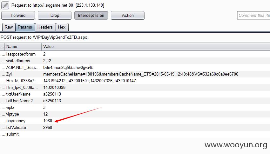Click the lastpostedforum value 2
Screen dimensions: 270x154
coord(44,54)
